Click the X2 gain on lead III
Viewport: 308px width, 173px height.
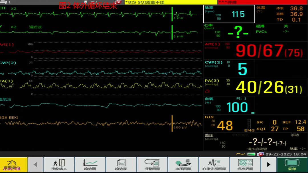click(14, 9)
